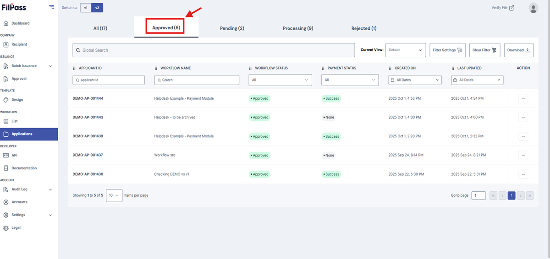This screenshot has height=259, width=550.
Task: Click the workflow List icon
Action: pos(6,121)
